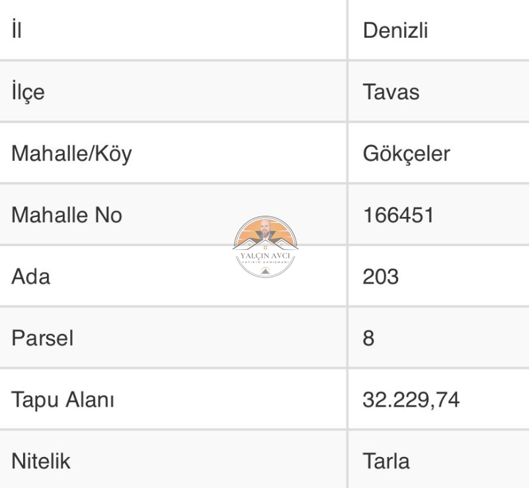529x488 pixels.
Task: Click the Tarla value
Action: (x=386, y=461)
